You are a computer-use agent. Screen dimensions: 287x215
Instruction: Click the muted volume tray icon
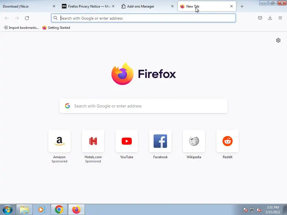(x=259, y=210)
